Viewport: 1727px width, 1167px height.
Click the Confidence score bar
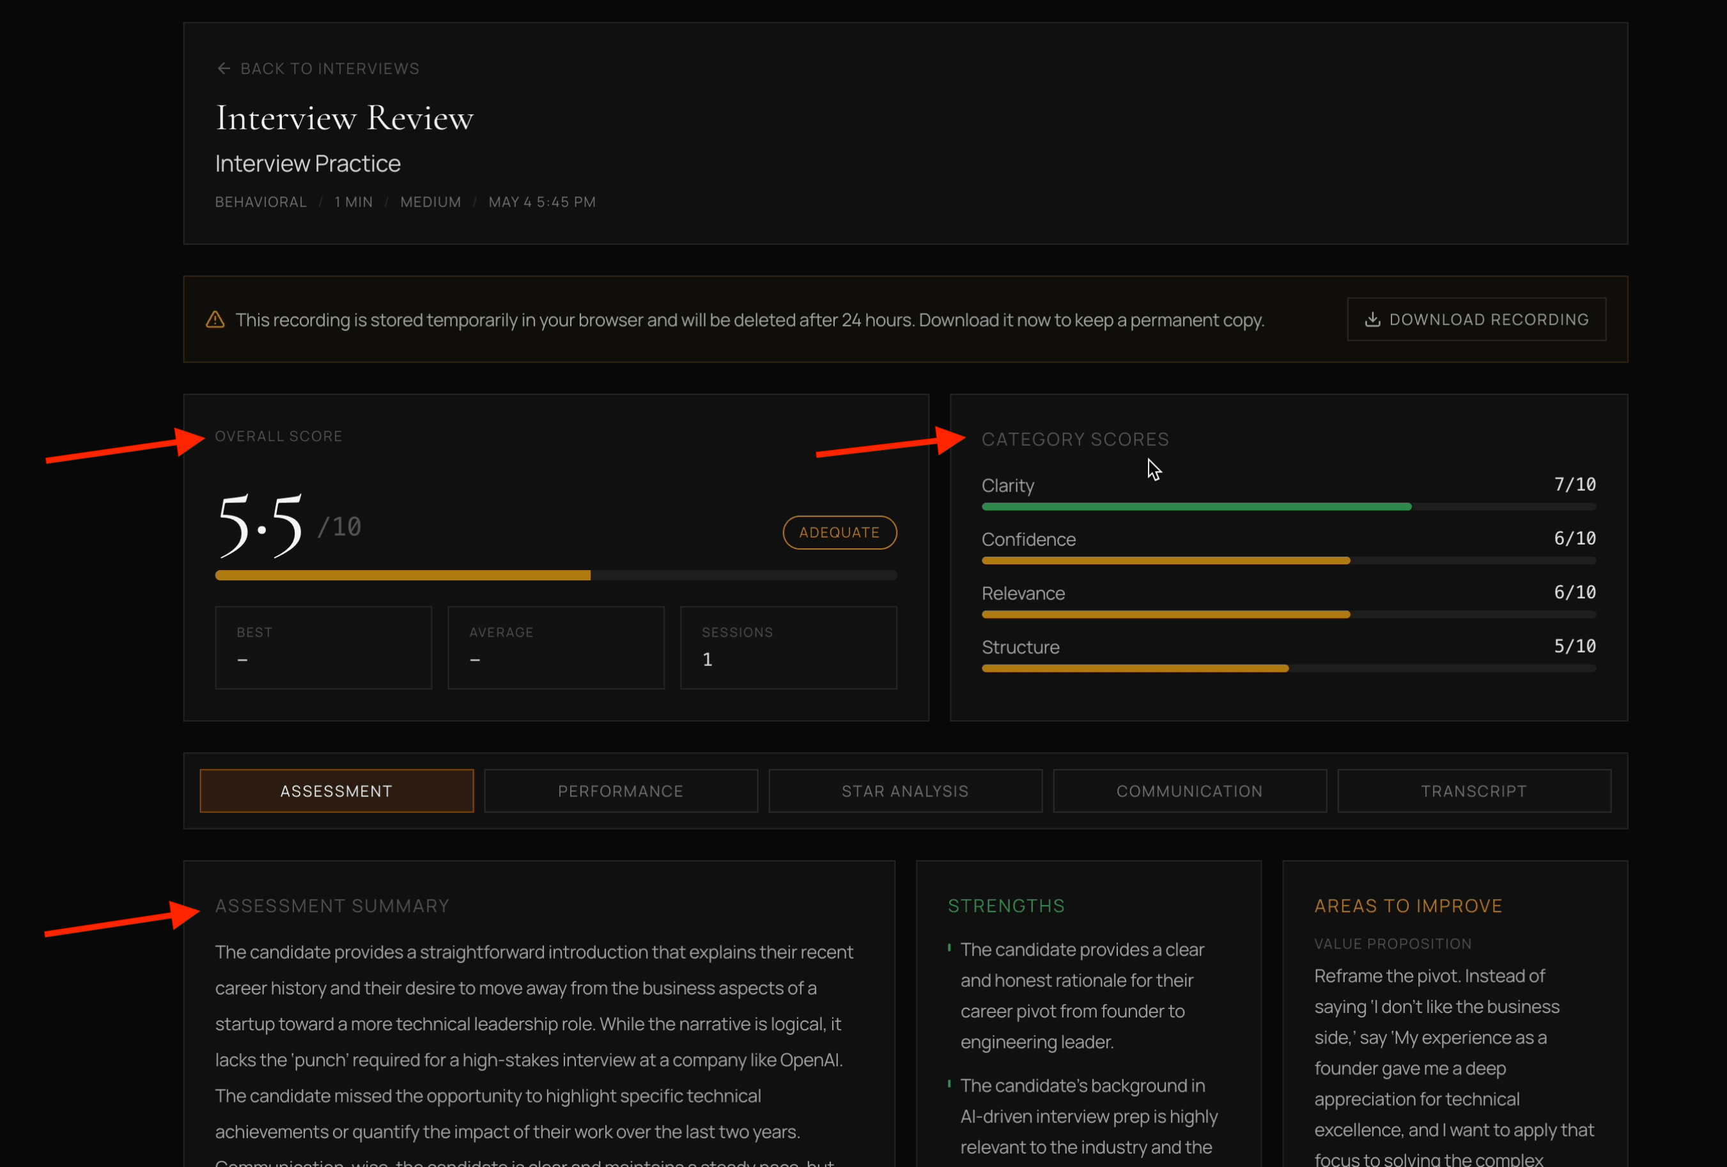1289,561
